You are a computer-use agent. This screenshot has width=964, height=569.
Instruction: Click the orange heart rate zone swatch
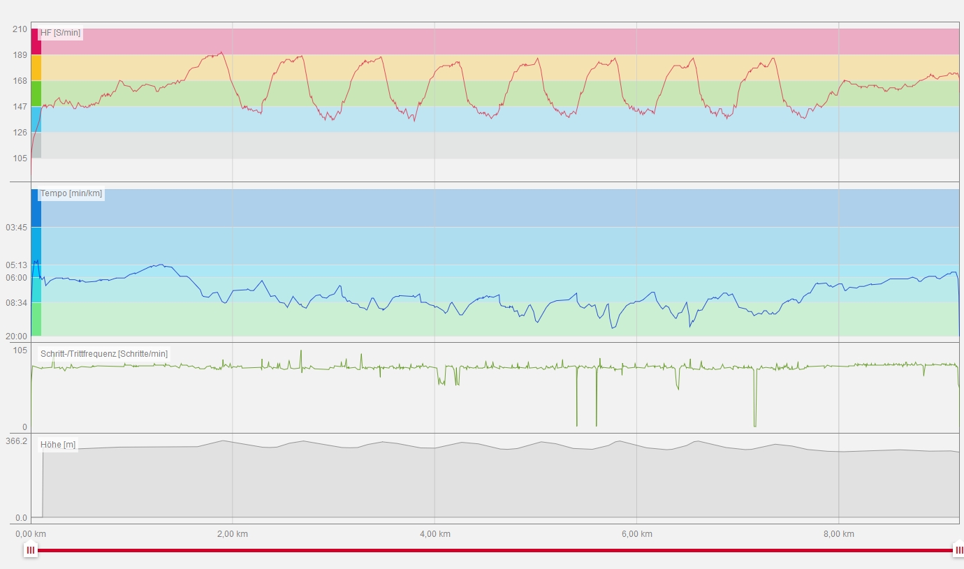click(x=36, y=68)
